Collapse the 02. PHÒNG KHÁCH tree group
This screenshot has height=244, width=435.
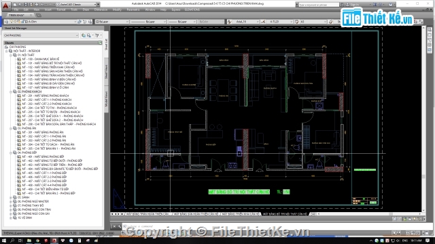[11, 91]
